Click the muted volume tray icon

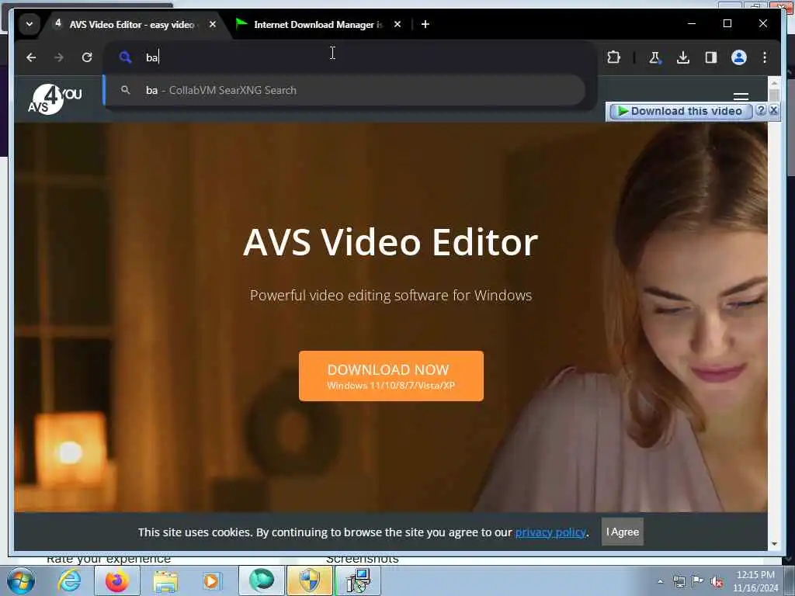point(717,582)
